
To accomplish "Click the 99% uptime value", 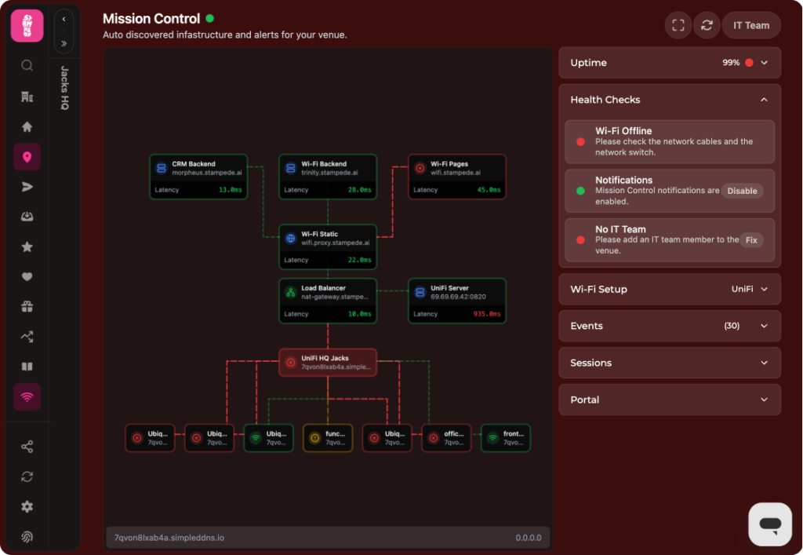I will click(x=731, y=63).
